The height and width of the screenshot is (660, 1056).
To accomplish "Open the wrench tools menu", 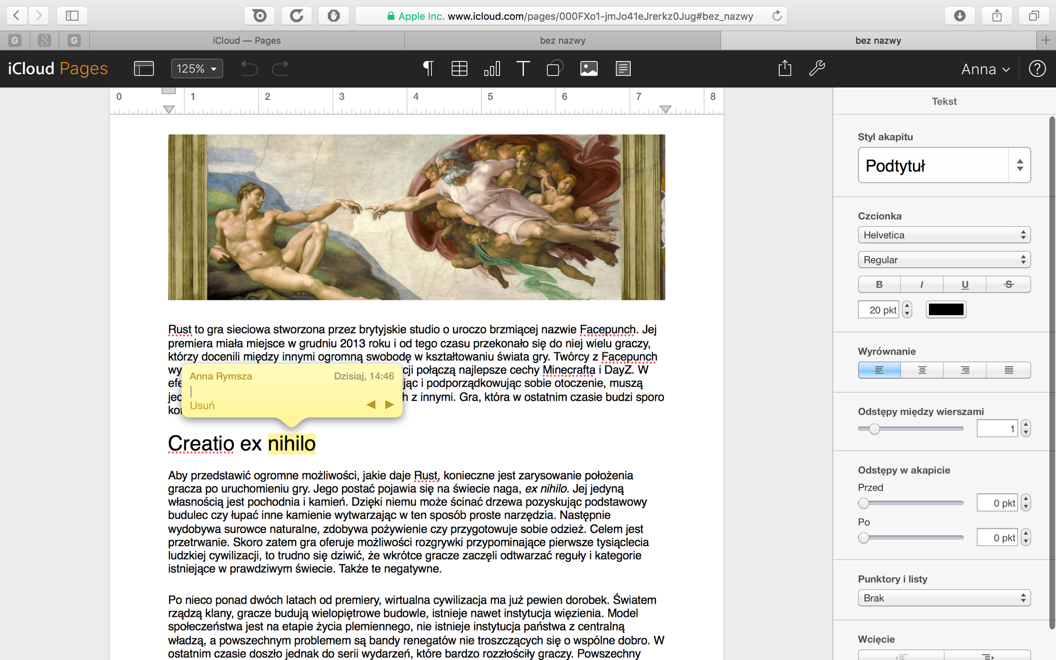I will [x=817, y=69].
